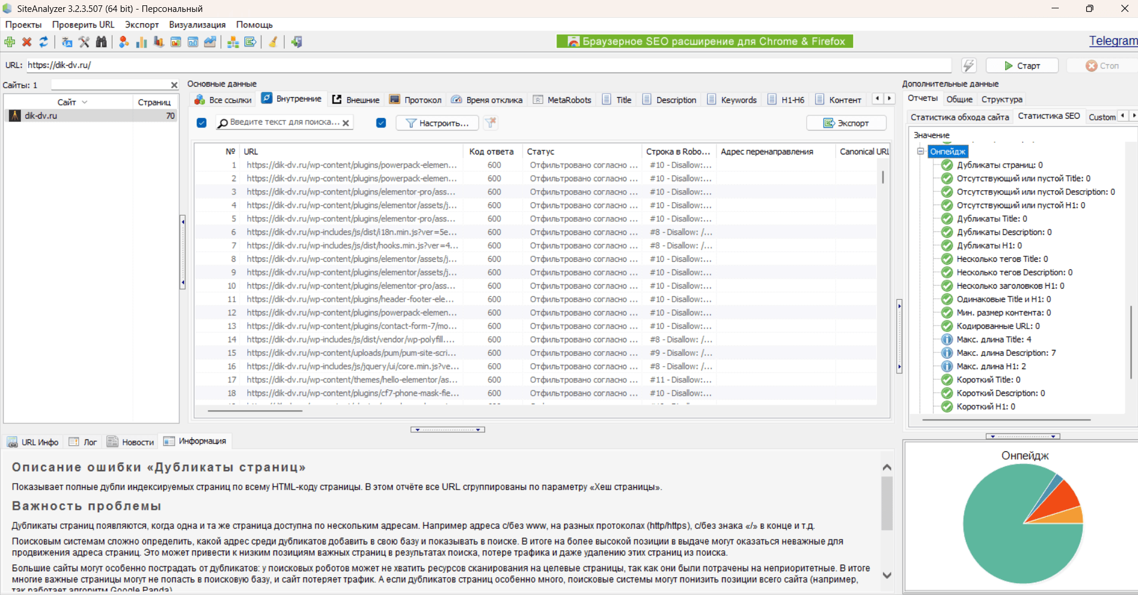Screen dimensions: 1138x595
Task: Open the language translation icon in toolbar
Action: coord(67,42)
